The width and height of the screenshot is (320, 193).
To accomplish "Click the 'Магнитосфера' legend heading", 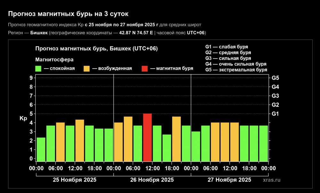I will tap(54, 60).
